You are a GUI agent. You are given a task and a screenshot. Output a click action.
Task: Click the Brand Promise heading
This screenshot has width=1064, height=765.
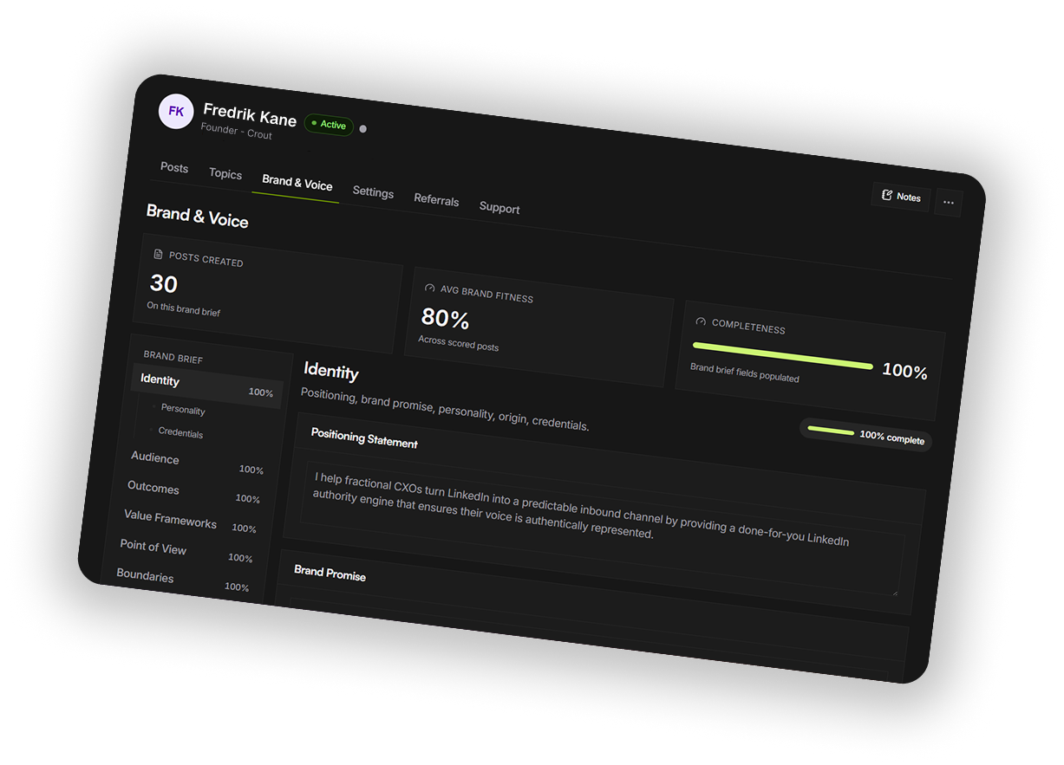[330, 574]
